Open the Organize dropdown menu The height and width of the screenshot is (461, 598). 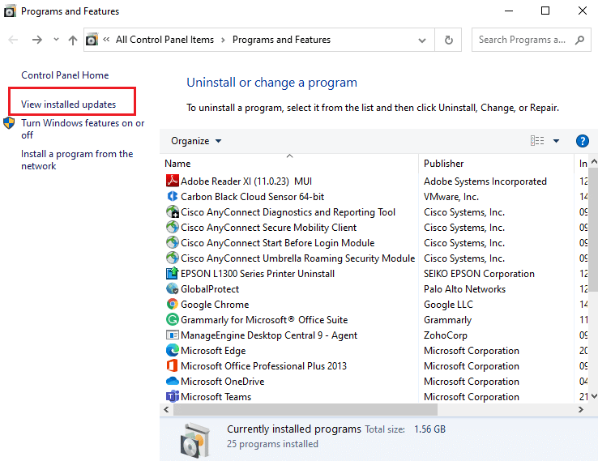coord(196,141)
